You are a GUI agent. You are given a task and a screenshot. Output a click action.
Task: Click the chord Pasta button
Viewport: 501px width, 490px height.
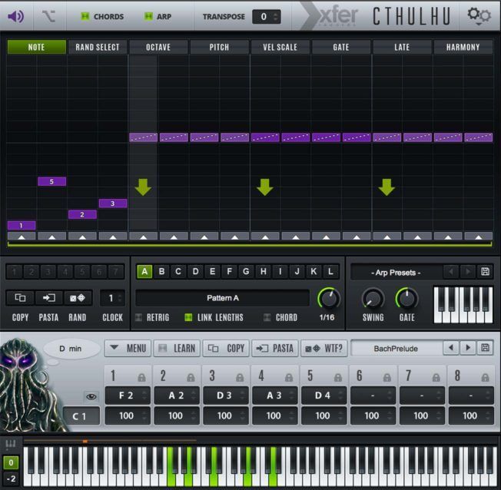click(x=275, y=348)
